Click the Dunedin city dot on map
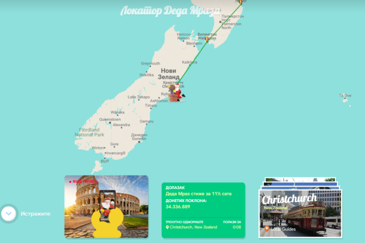The image size is (365, 243). pos(139,142)
